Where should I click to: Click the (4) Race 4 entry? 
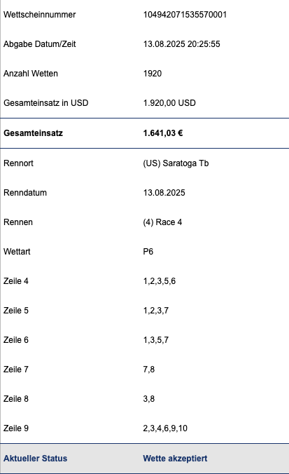click(x=162, y=222)
